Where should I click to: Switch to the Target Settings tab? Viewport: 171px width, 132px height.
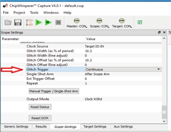[x=95, y=127]
